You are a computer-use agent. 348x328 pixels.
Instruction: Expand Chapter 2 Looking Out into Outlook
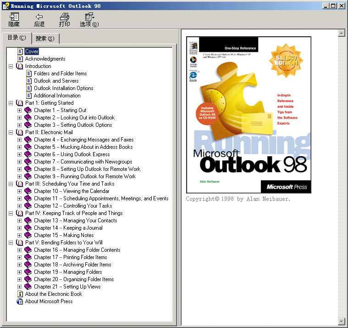20,118
